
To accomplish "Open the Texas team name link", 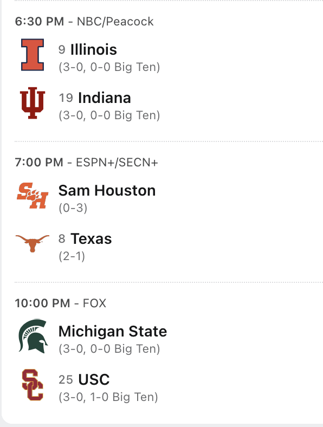I will point(91,239).
